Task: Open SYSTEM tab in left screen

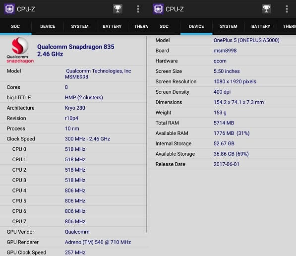Action: tap(80, 26)
